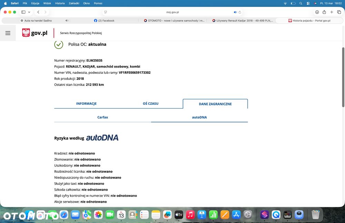Click the Share icon in Safari toolbar
Image resolution: width=345 pixels, height=223 pixels.
pos(324,12)
